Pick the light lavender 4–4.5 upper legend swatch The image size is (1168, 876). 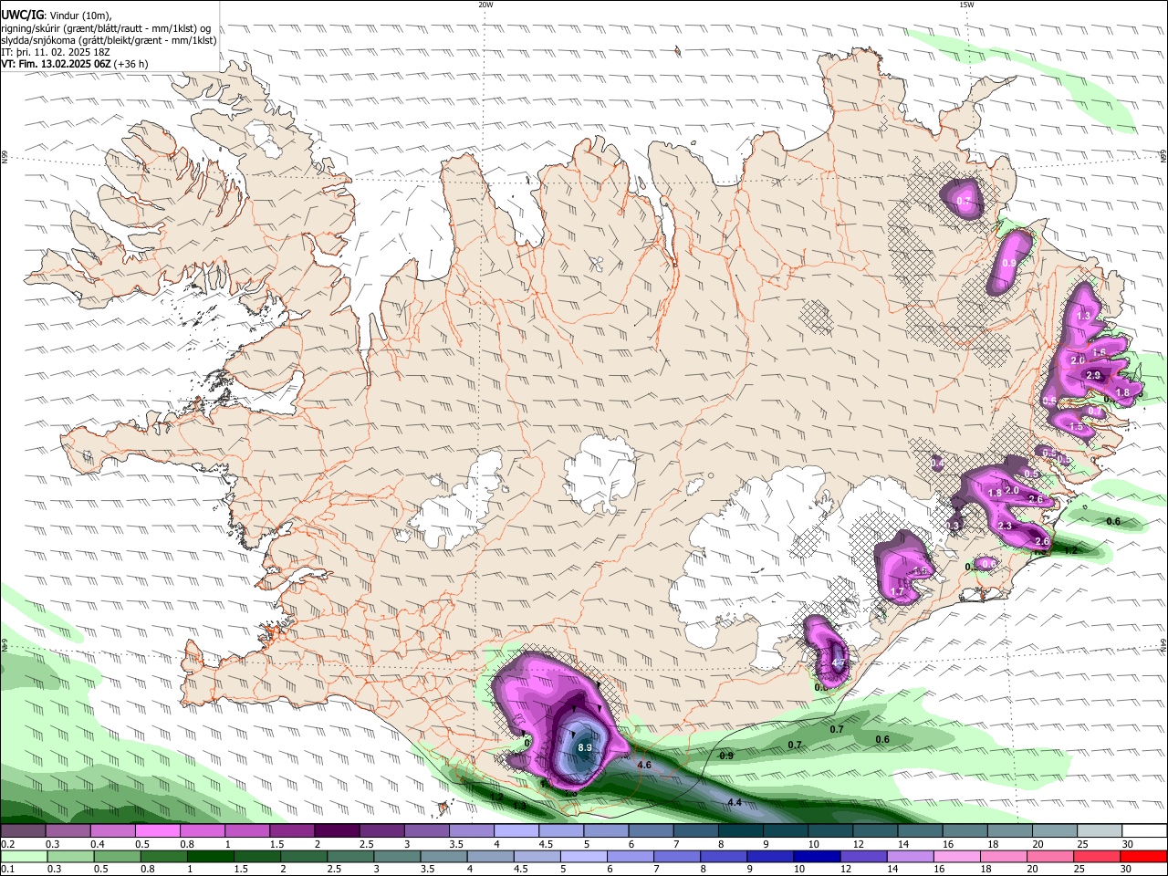(x=516, y=831)
